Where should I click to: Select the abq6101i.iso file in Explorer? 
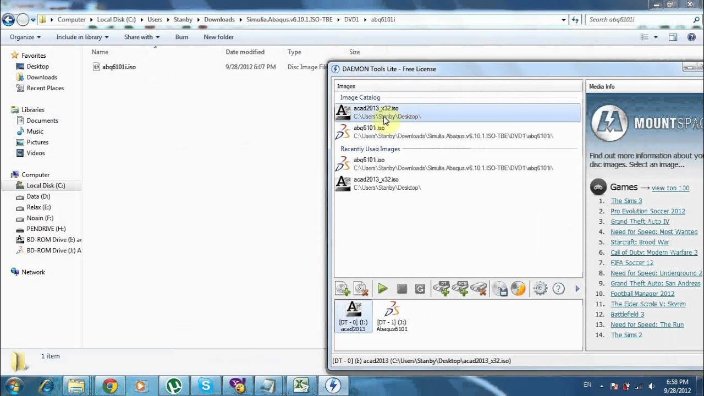click(119, 67)
